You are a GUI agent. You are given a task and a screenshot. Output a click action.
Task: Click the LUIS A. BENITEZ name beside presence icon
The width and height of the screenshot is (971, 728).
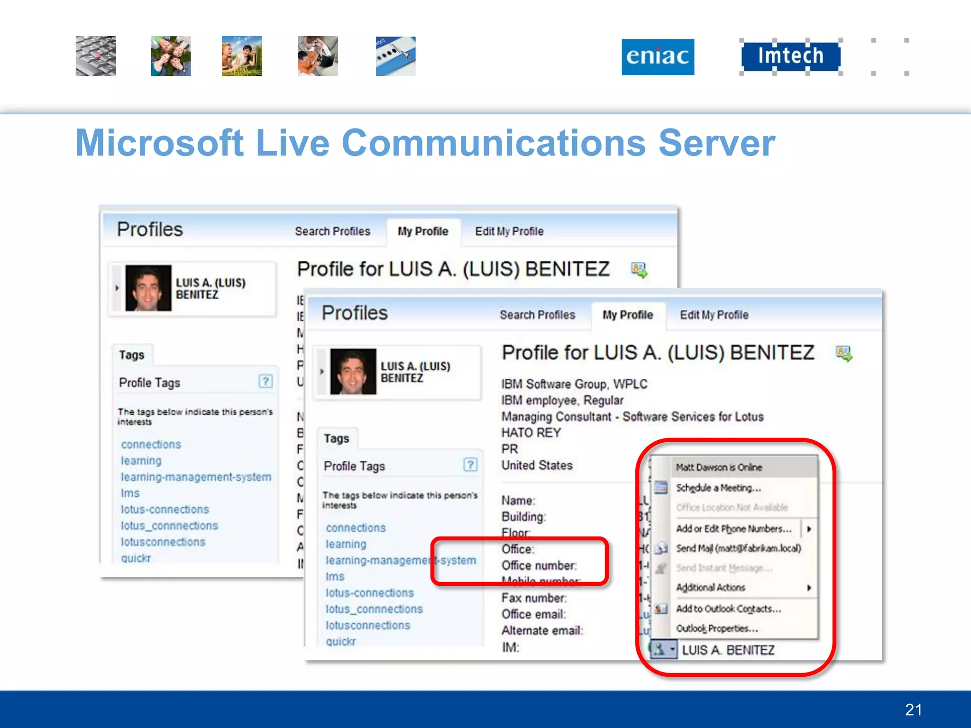point(728,650)
